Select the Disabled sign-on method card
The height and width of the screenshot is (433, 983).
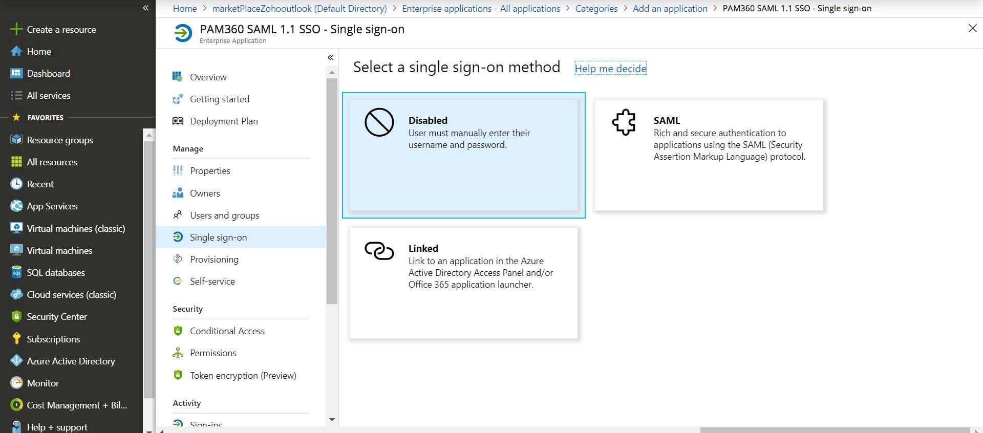(463, 155)
